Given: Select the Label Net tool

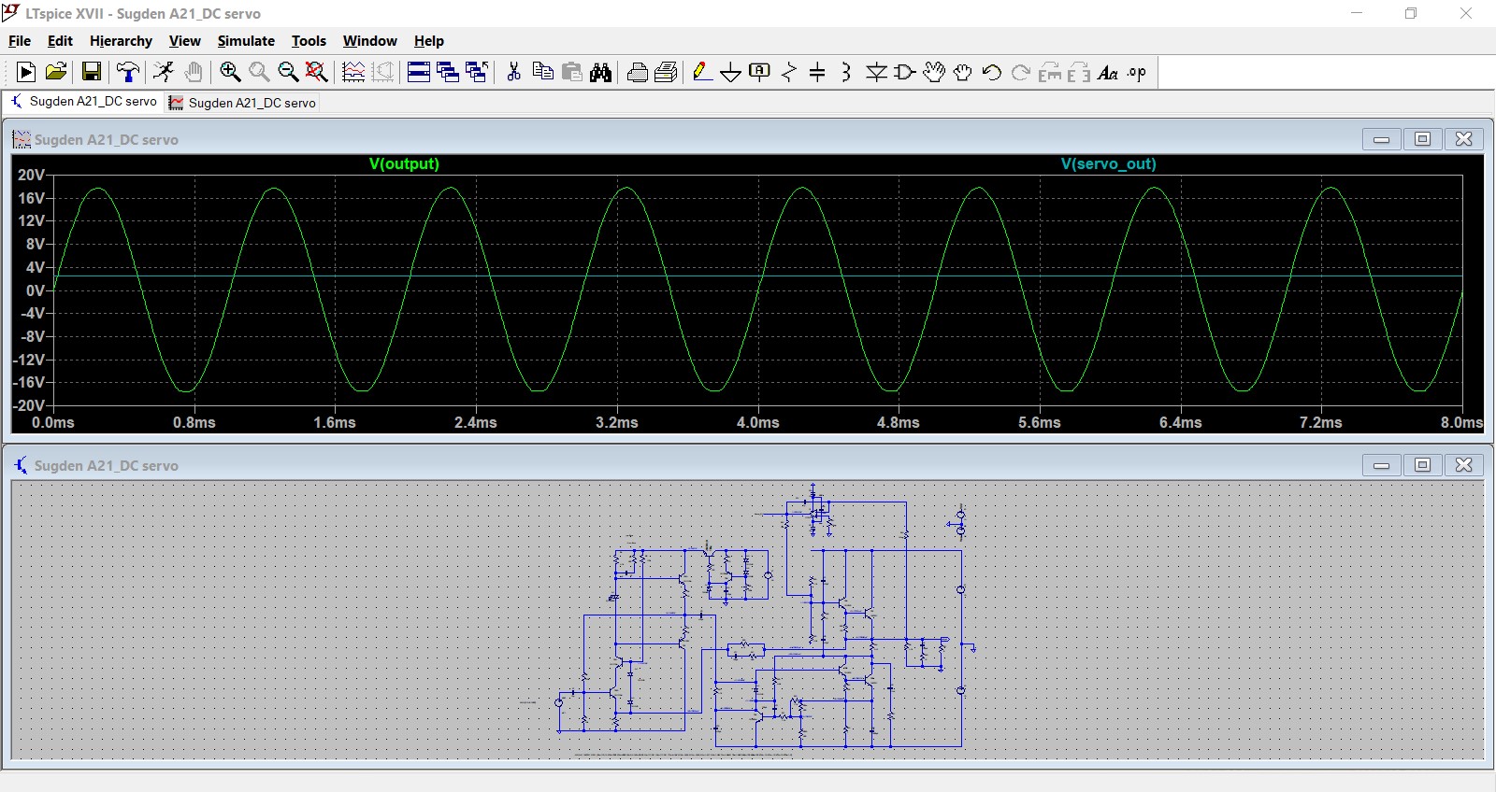Looking at the screenshot, I should tap(760, 72).
